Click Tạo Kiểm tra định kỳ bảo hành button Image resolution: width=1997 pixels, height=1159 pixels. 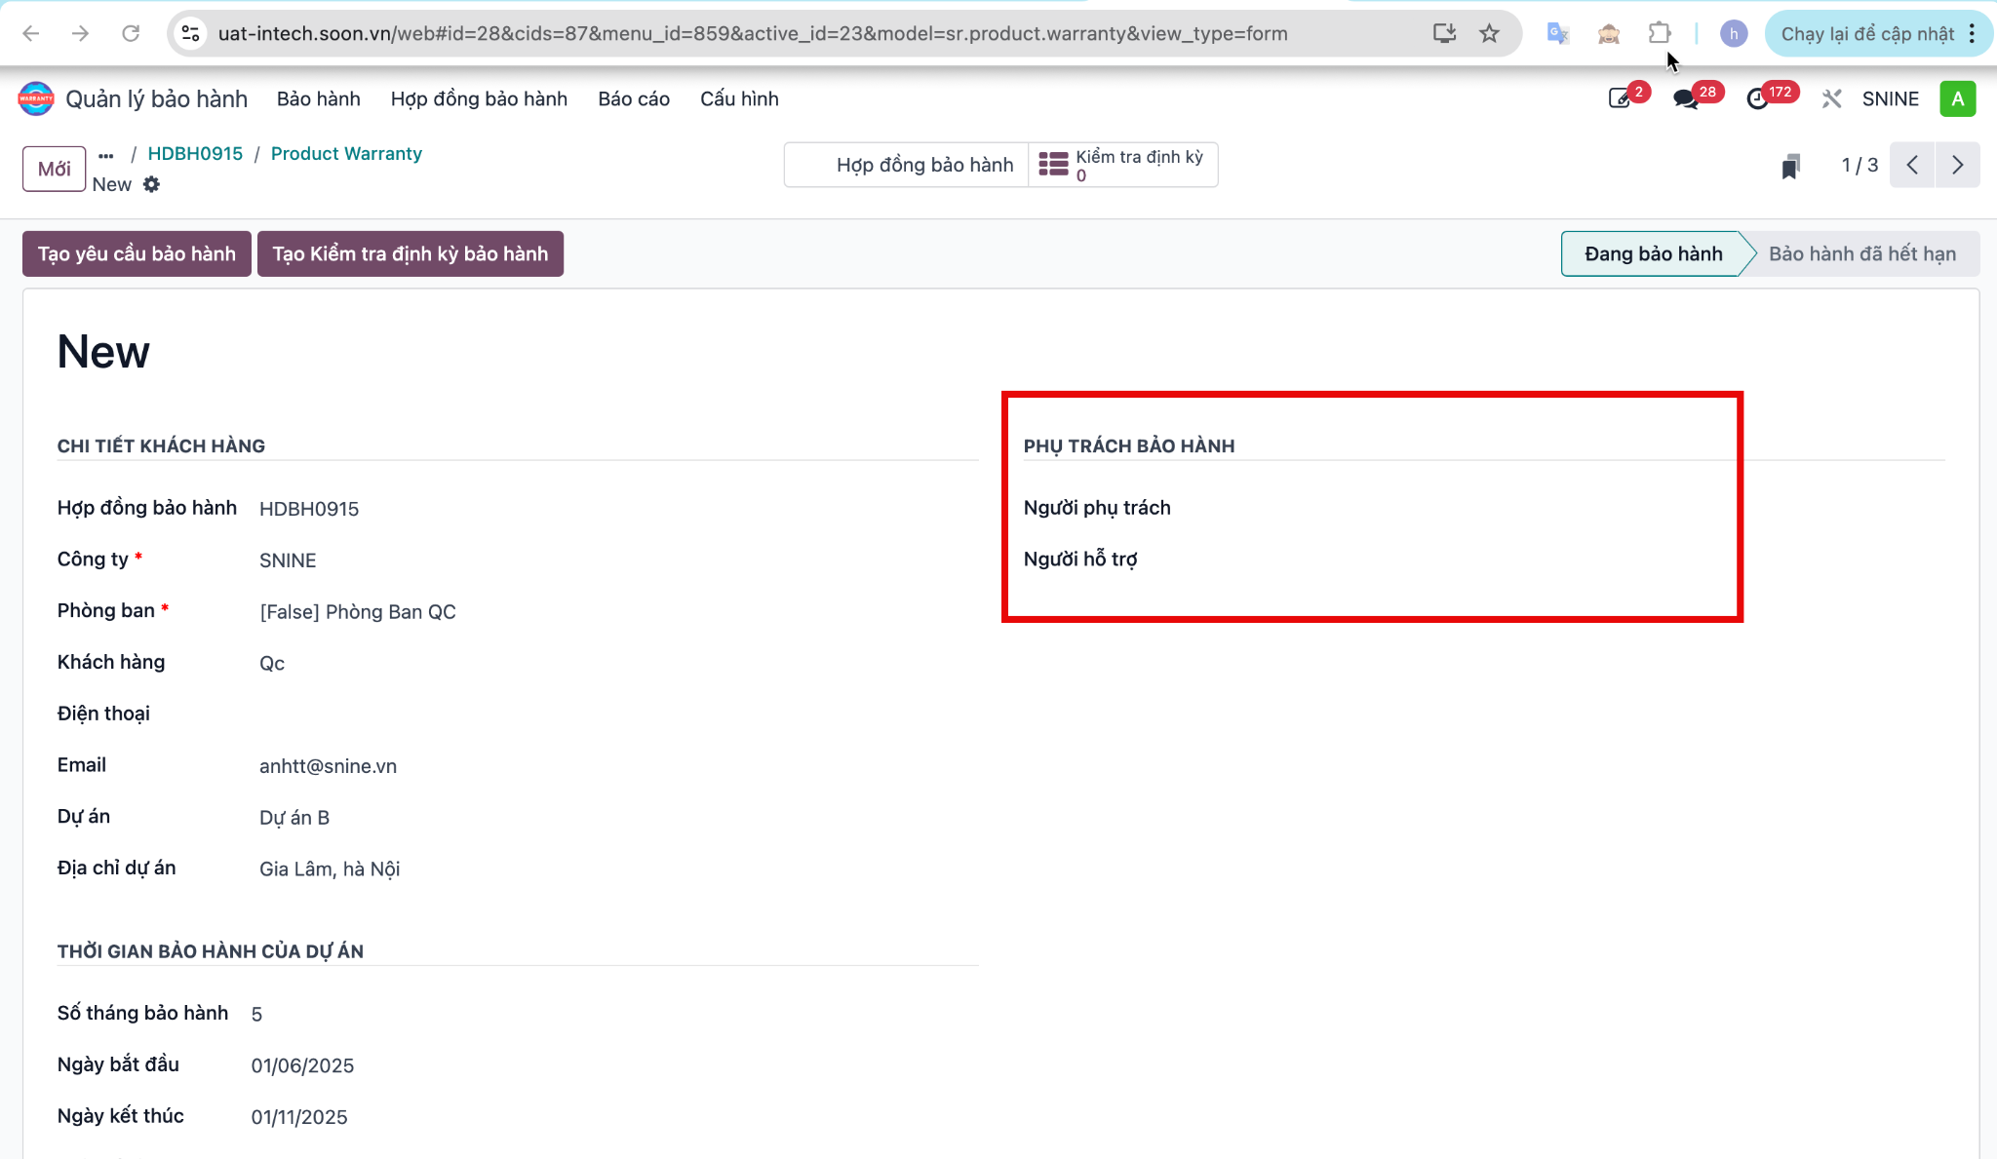[x=411, y=253]
